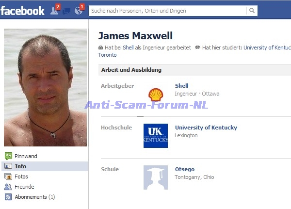
Task: Open the Otsego school link
Action: click(x=185, y=169)
